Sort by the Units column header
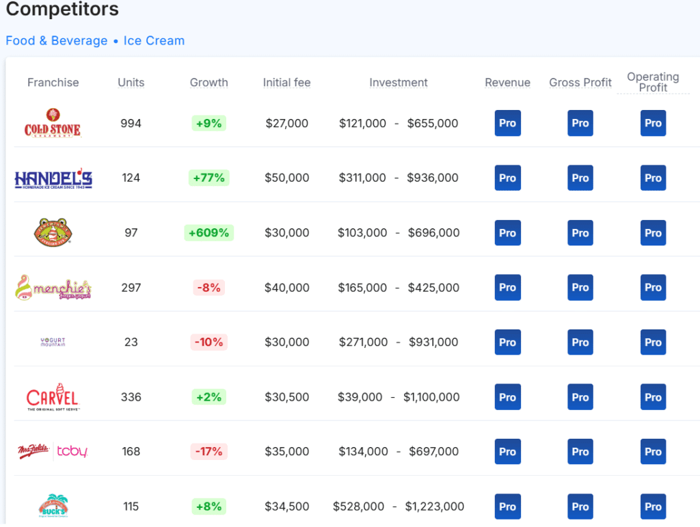 (x=131, y=83)
